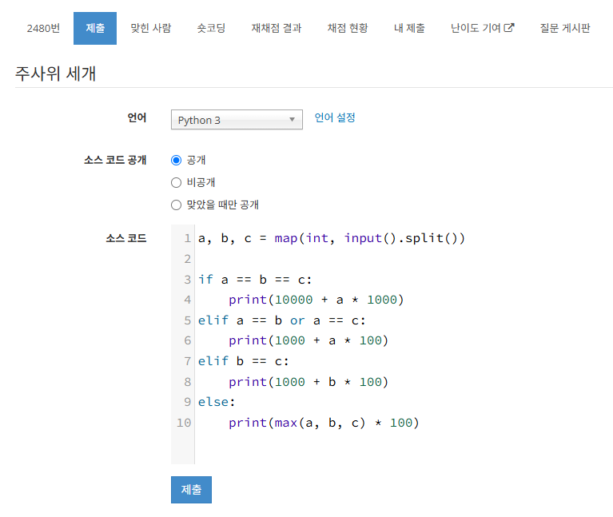This screenshot has height=517, width=613.
Task: Select the 공개 radio button
Action: click(177, 161)
